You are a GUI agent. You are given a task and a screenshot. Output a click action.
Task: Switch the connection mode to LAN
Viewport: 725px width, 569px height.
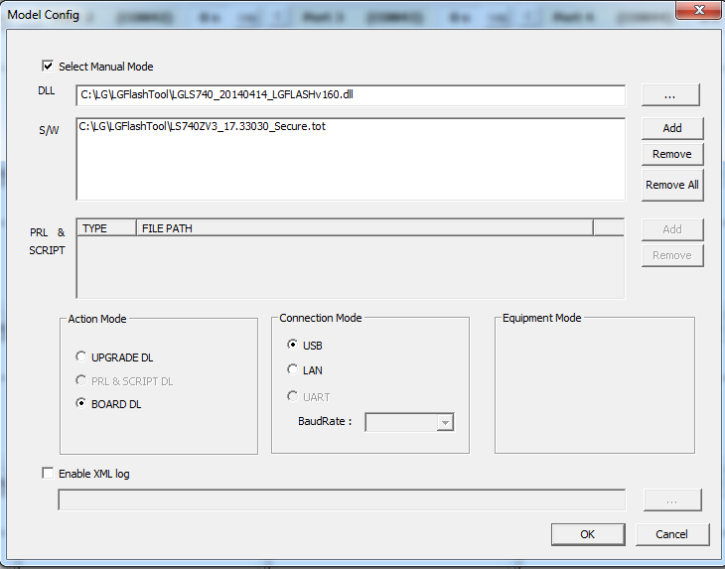click(x=293, y=370)
